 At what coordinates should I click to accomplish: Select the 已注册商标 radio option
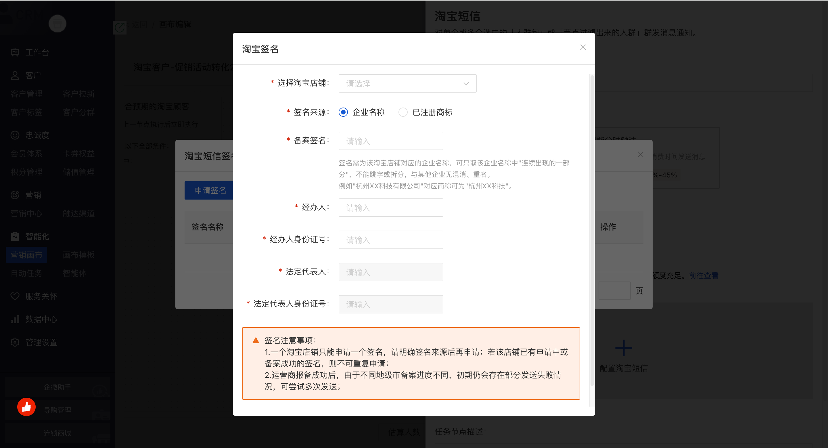tap(403, 112)
